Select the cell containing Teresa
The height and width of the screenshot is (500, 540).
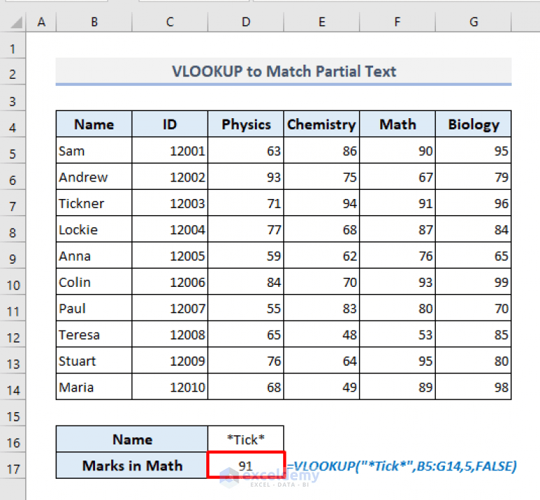(x=94, y=334)
